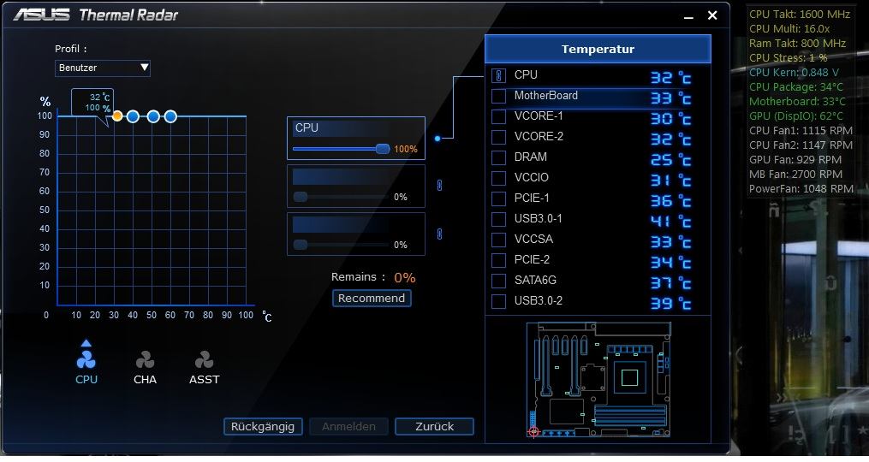Click Ram Takt: 800 MHz in overlay
The height and width of the screenshot is (462, 869).
pyautogui.click(x=797, y=44)
